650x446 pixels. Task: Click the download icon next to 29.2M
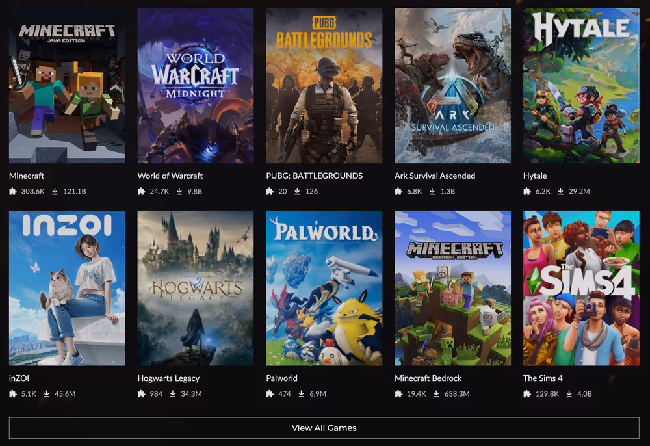coord(560,191)
